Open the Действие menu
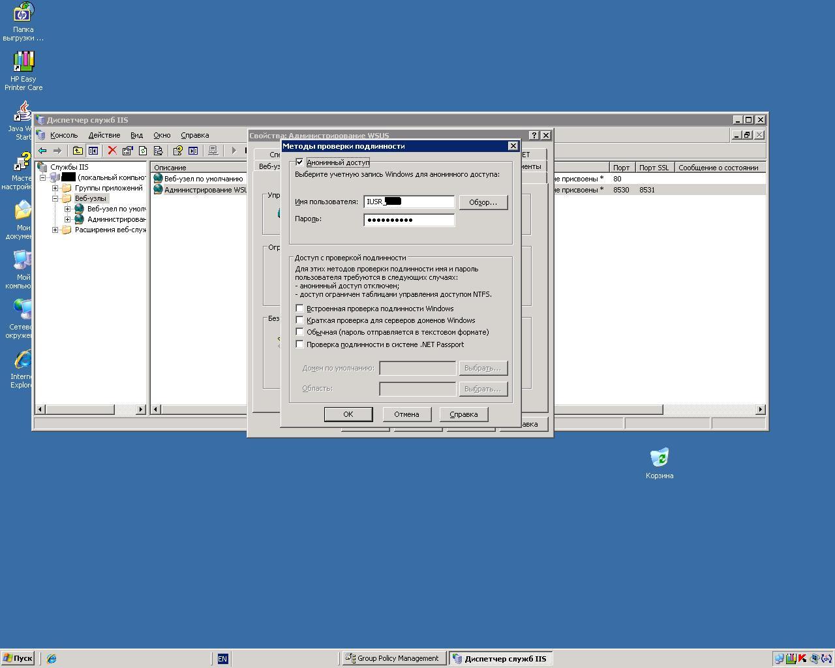The width and height of the screenshot is (835, 668). (x=104, y=135)
